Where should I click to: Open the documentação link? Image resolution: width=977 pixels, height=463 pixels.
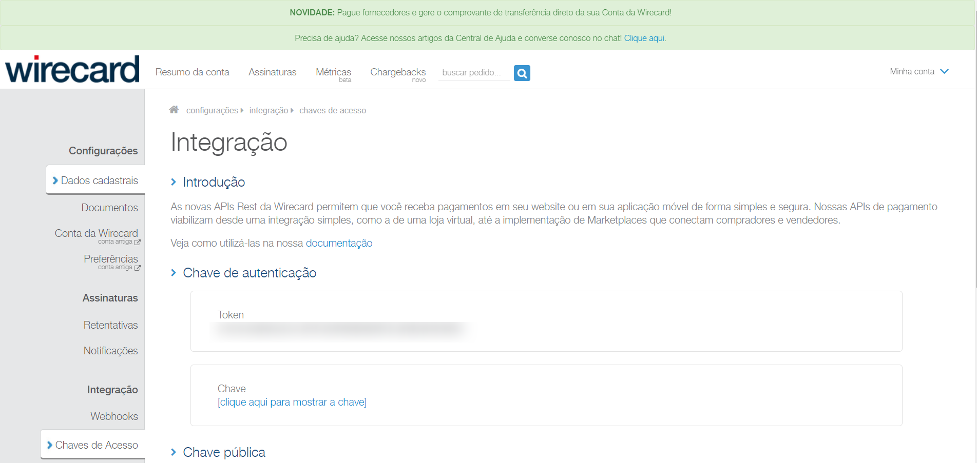339,243
